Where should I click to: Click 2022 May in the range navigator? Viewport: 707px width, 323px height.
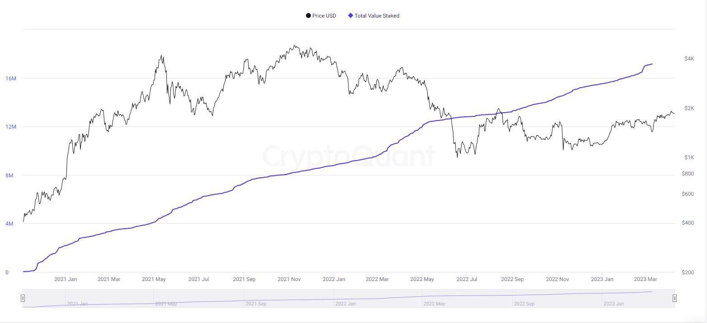click(x=434, y=304)
